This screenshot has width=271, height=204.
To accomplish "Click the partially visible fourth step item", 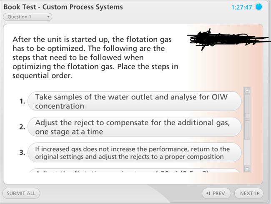I will point(134,171).
